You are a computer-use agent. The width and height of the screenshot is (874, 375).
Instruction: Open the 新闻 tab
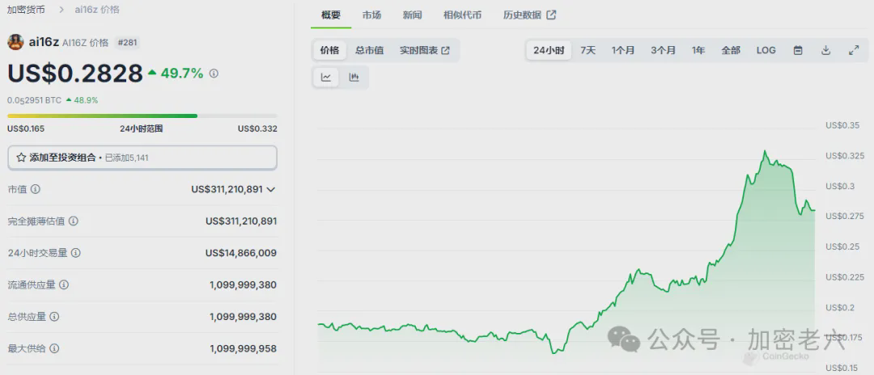click(413, 15)
